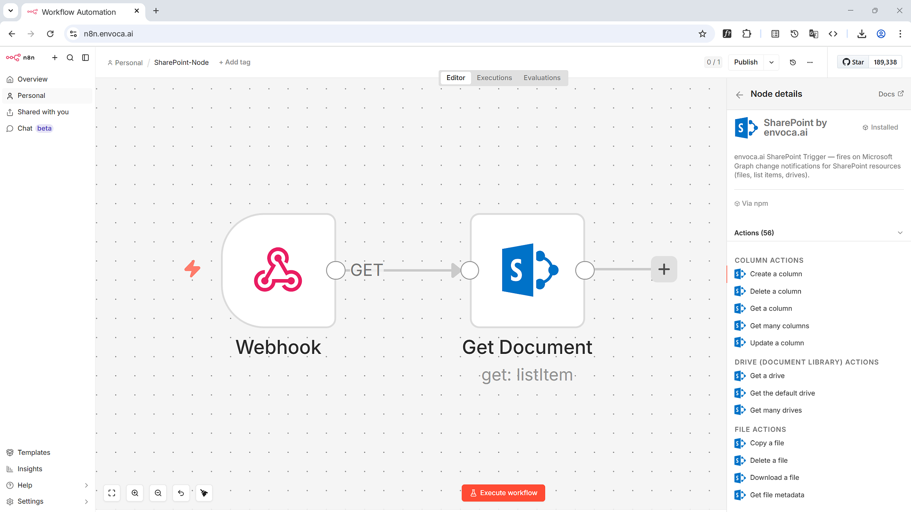Open the tab search dropdown in Chrome
Screen dimensions: 911x512
(11, 11)
